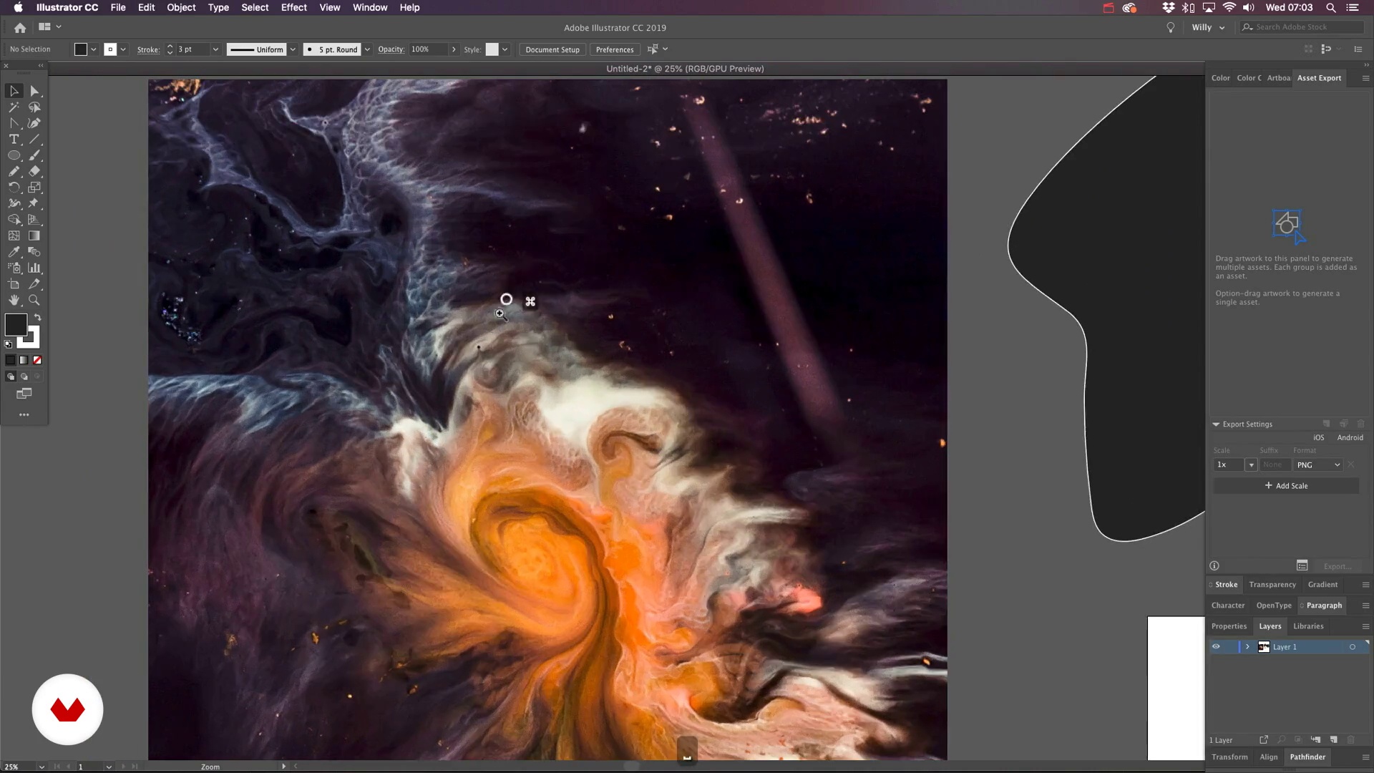1374x773 pixels.
Task: Switch to Libraries tab
Action: click(x=1308, y=626)
